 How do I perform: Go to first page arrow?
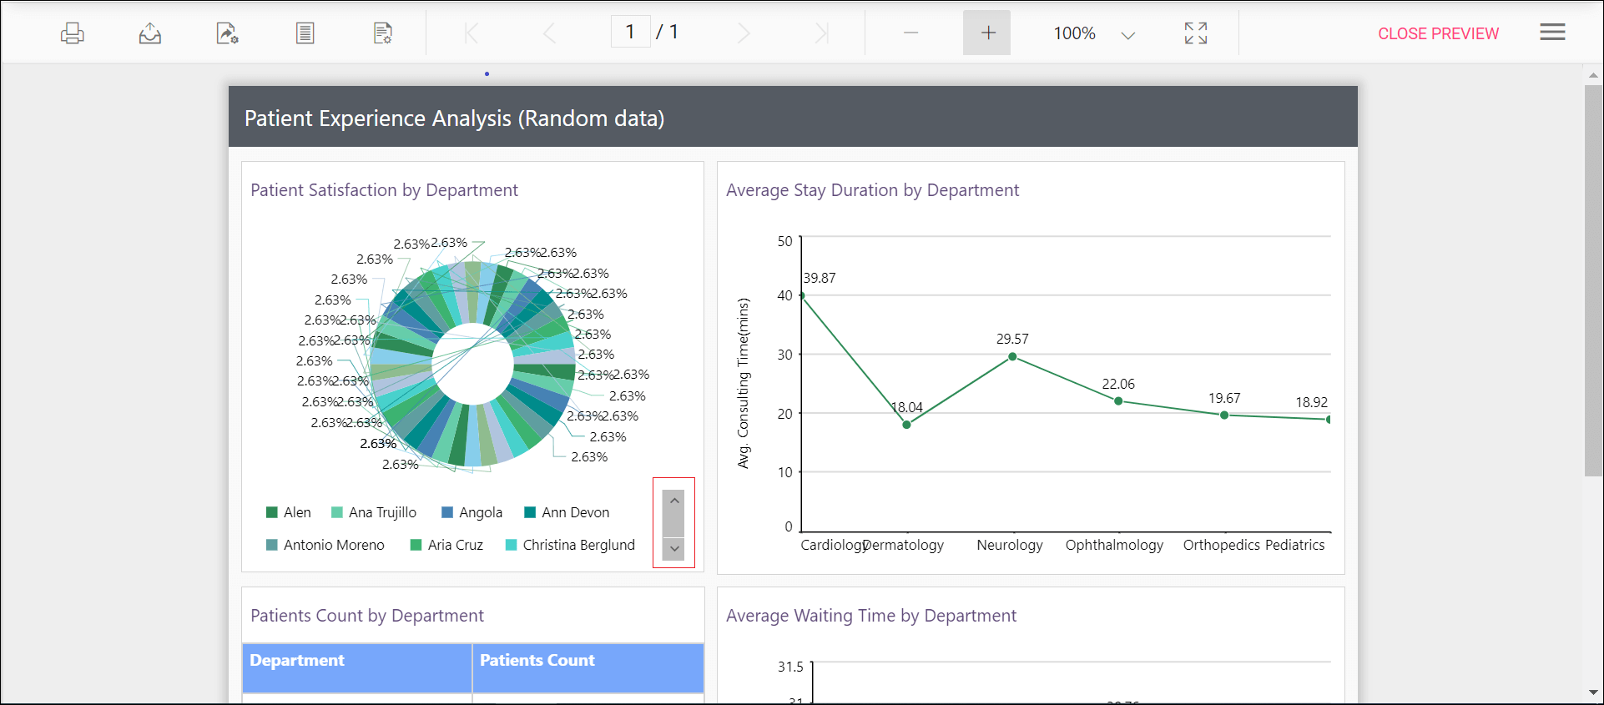pyautogui.click(x=472, y=33)
